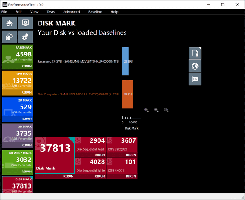Select the Memory Mark 3032 tile
245x200 pixels.
coord(17,160)
